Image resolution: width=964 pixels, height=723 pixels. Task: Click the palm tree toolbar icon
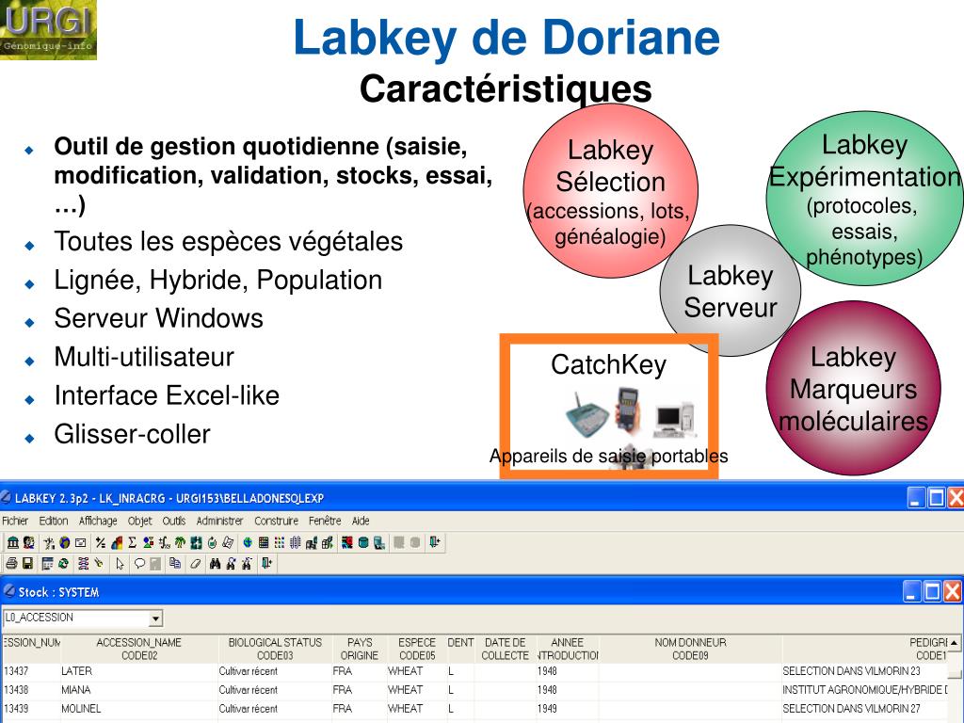coord(180,543)
